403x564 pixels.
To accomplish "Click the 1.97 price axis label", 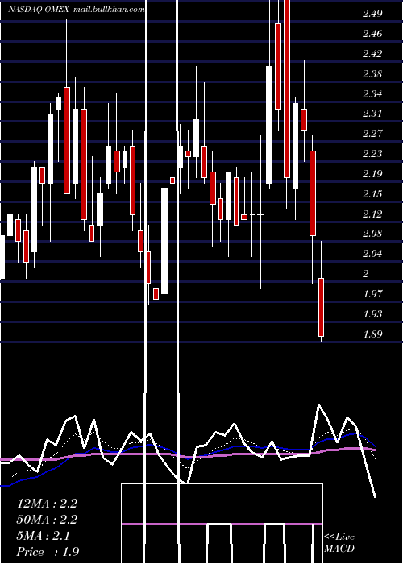I will 372,294.
